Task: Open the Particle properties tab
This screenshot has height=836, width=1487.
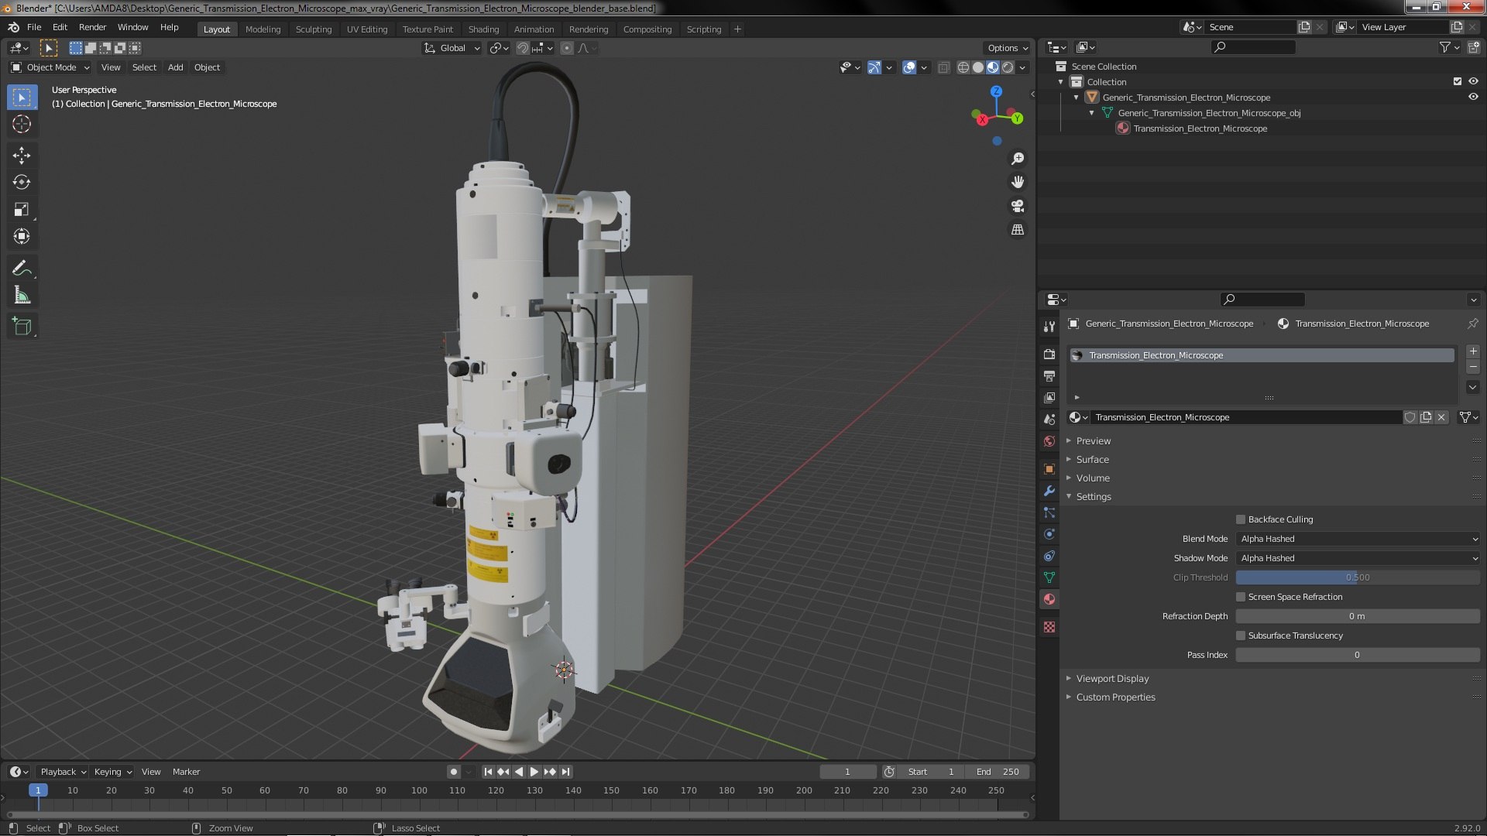Action: (1049, 512)
